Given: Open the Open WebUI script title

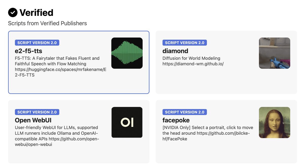Looking at the screenshot, I should (33, 120).
